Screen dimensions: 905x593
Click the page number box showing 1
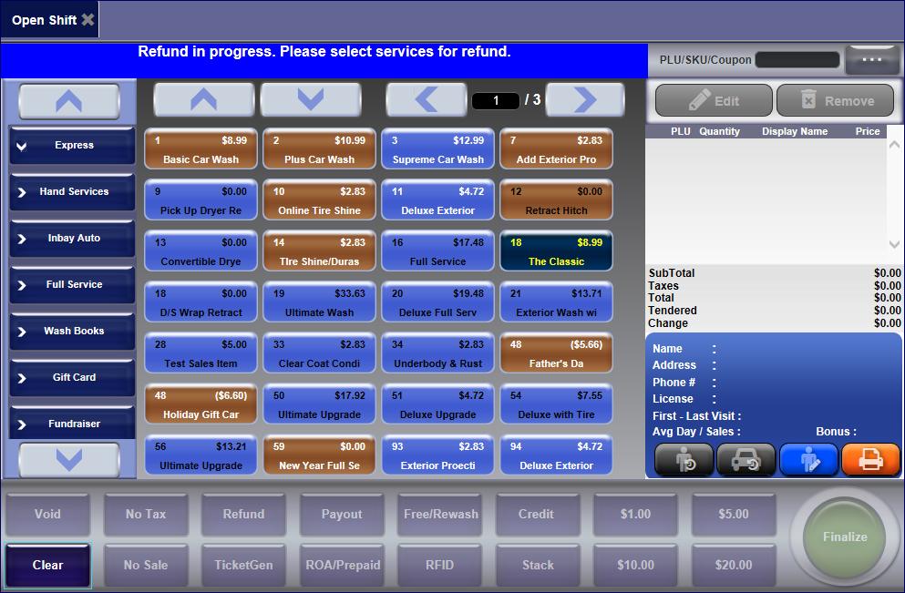click(495, 101)
